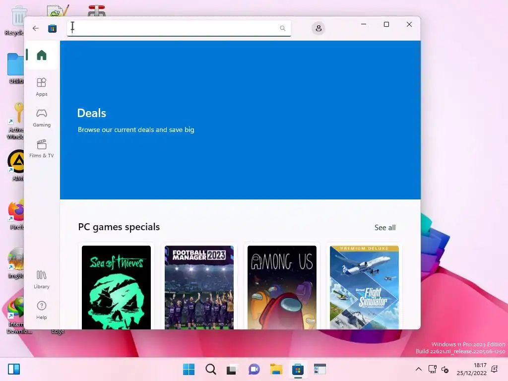This screenshot has height=381, width=508.
Task: Click the muted volume tray icon
Action: point(445,369)
